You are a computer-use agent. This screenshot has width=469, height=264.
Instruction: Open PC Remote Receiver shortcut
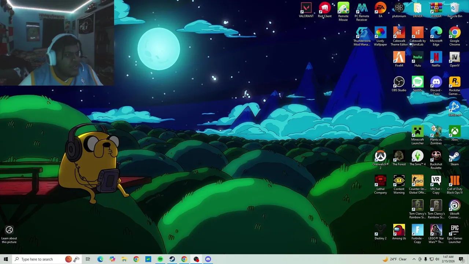pos(362,12)
